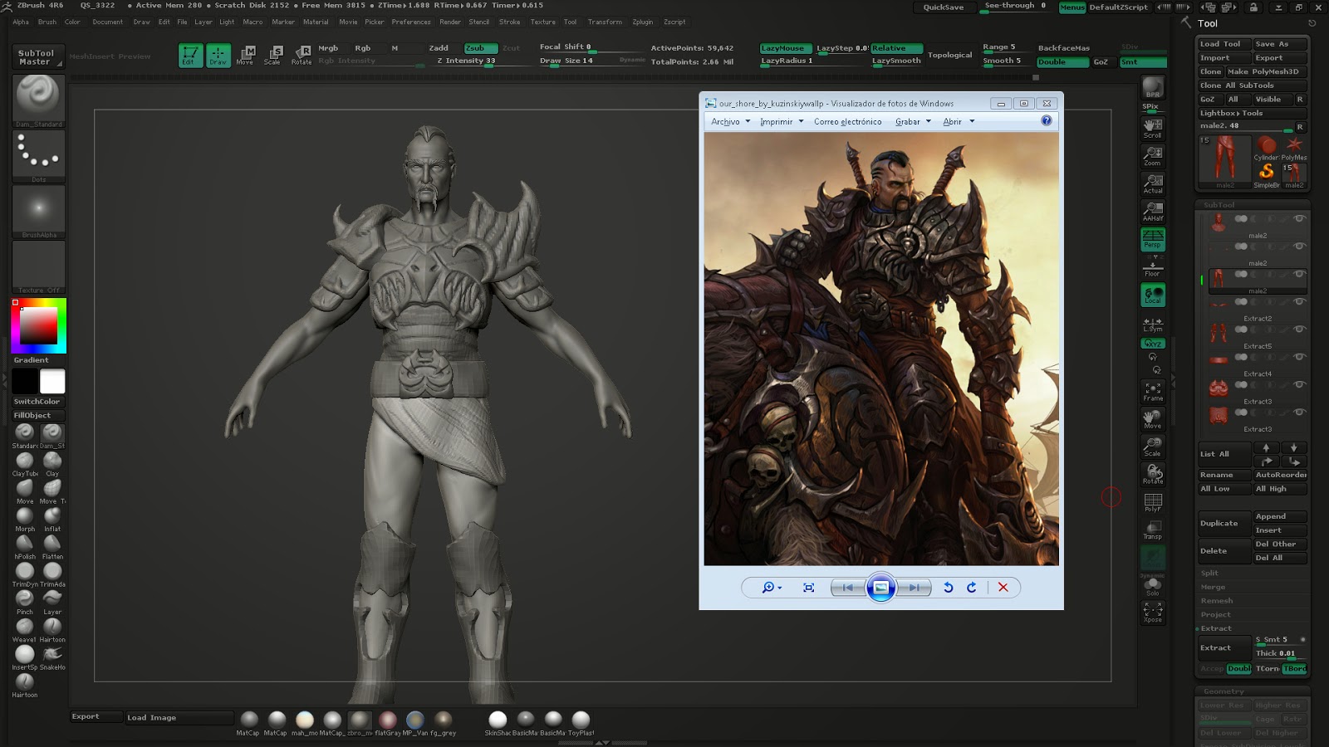Activate Draw mode button

coord(218,55)
